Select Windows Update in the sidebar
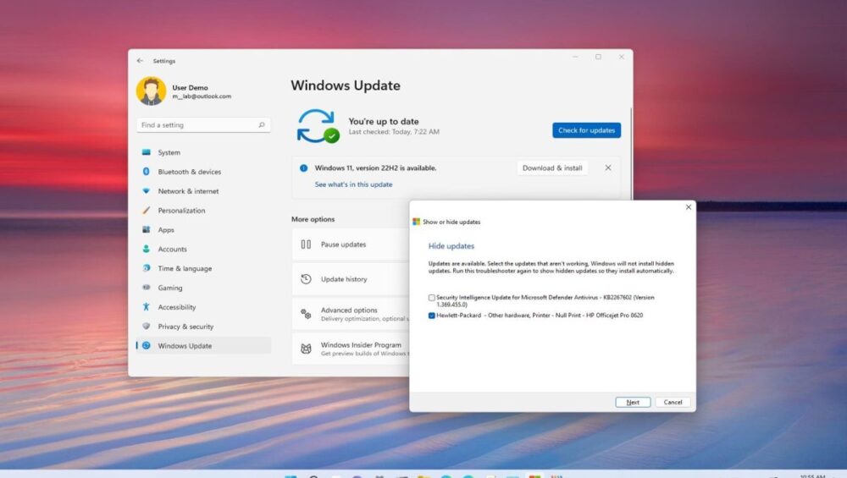The width and height of the screenshot is (847, 478). click(203, 346)
